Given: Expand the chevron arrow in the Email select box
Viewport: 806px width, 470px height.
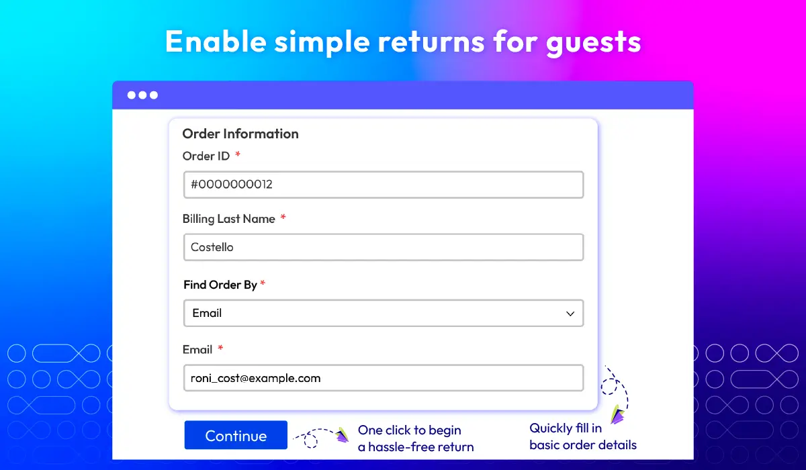Looking at the screenshot, I should pyautogui.click(x=570, y=314).
